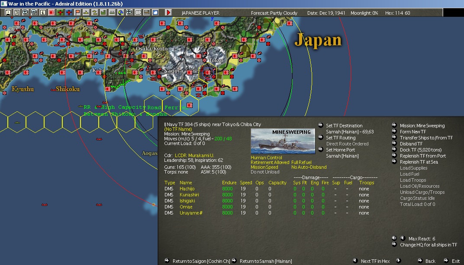Click the speaker icon beside Max React

click(394, 238)
